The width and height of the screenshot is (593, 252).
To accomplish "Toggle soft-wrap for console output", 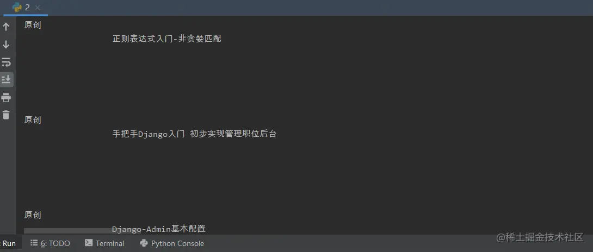I will click(6, 62).
